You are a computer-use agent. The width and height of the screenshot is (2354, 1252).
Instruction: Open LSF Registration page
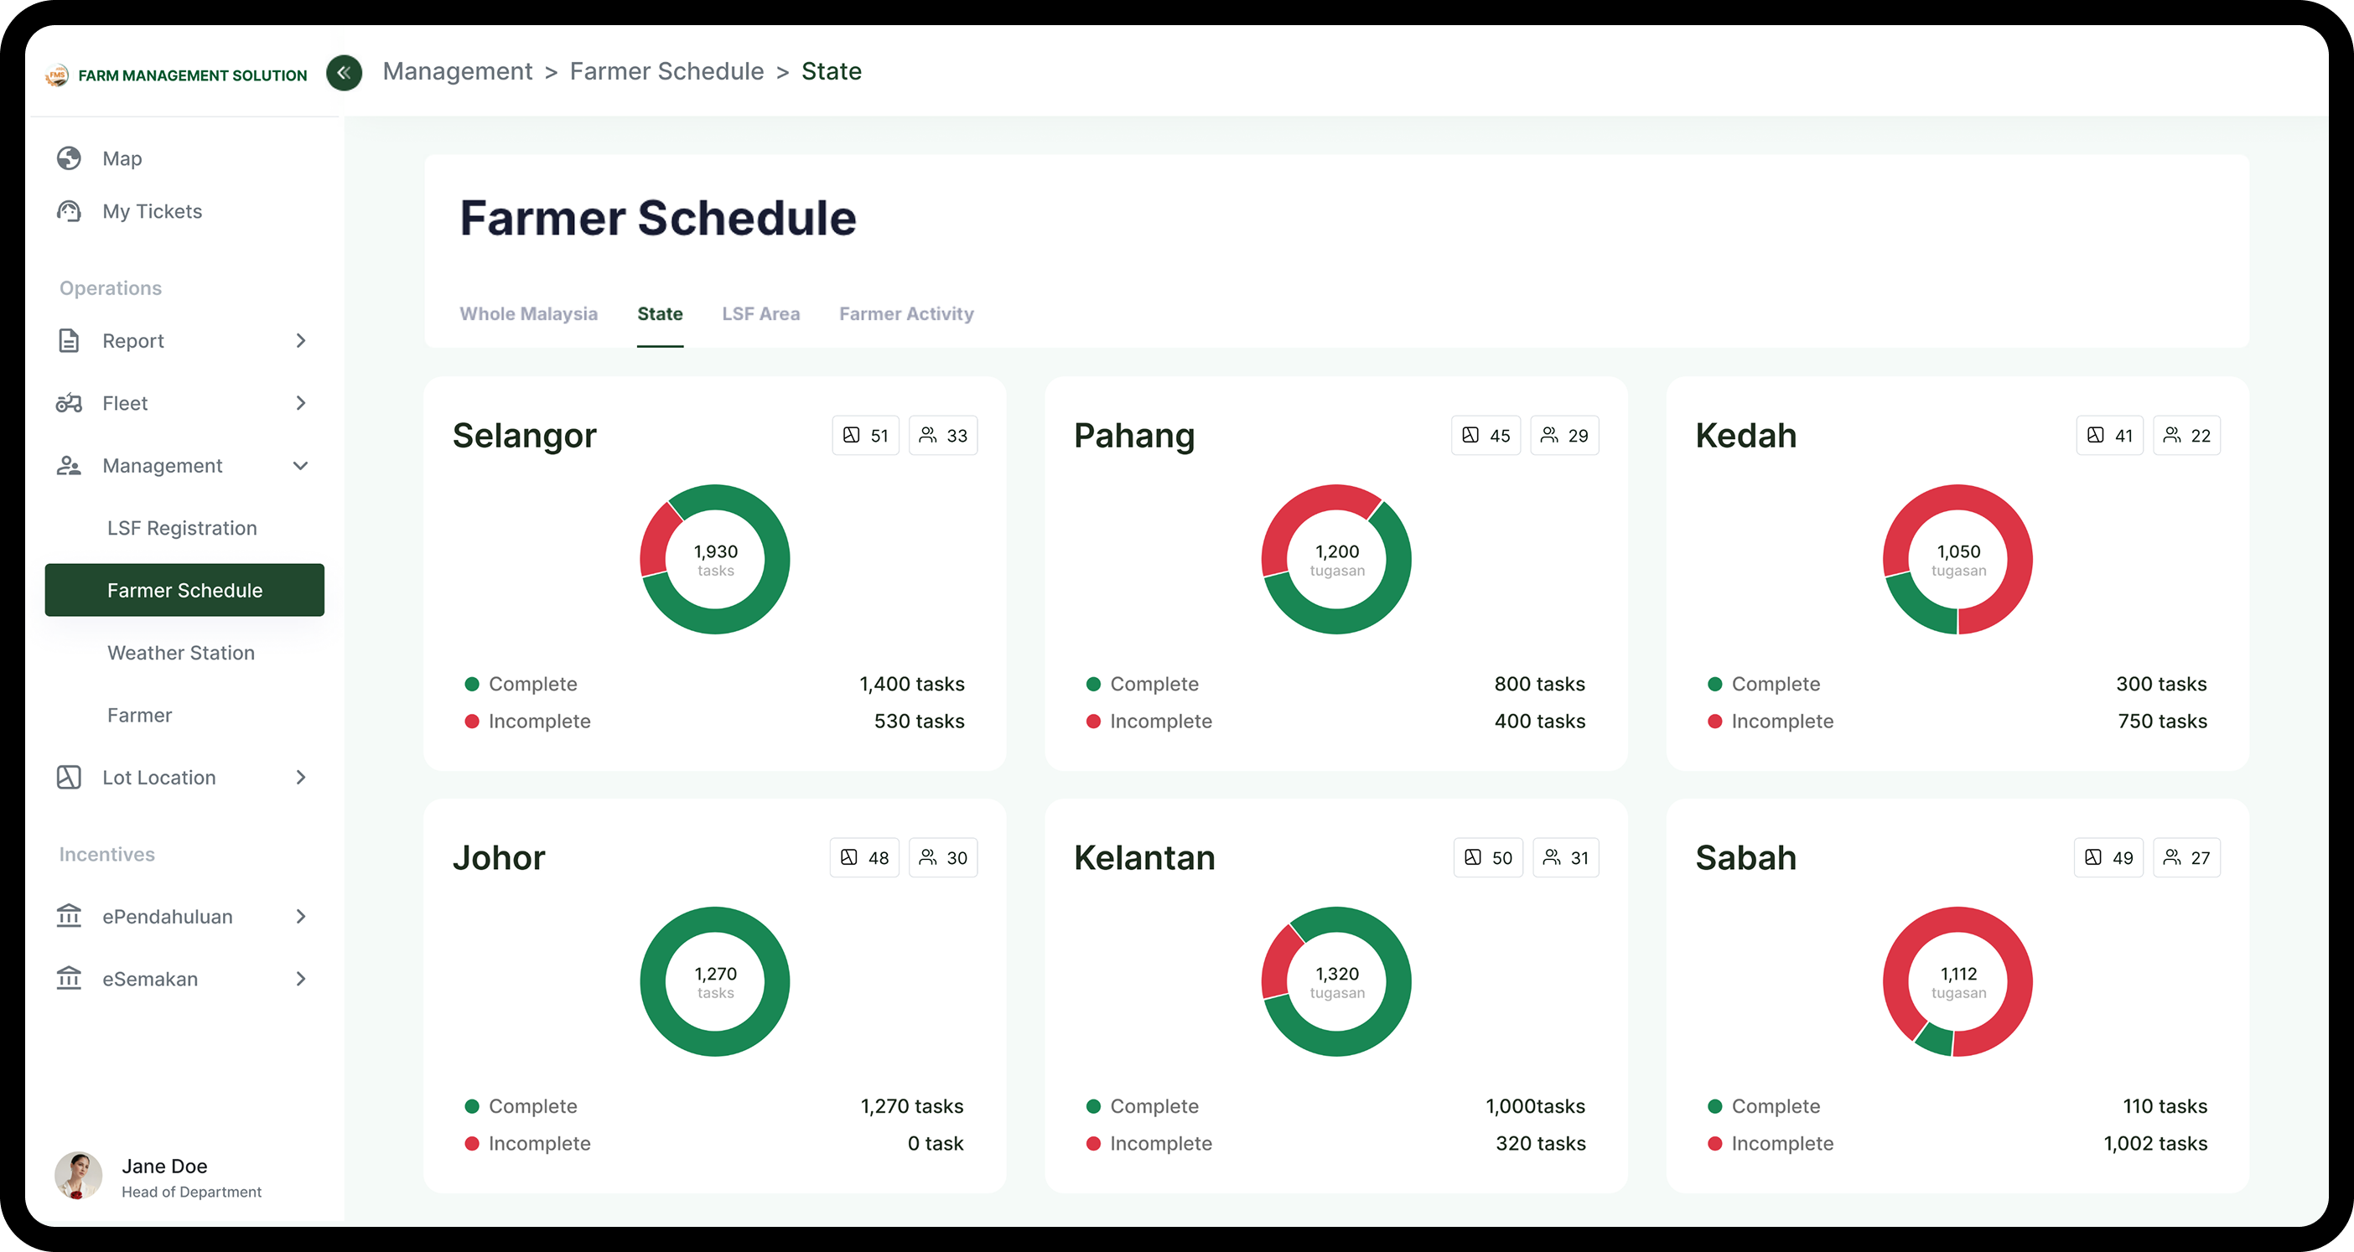(x=182, y=528)
